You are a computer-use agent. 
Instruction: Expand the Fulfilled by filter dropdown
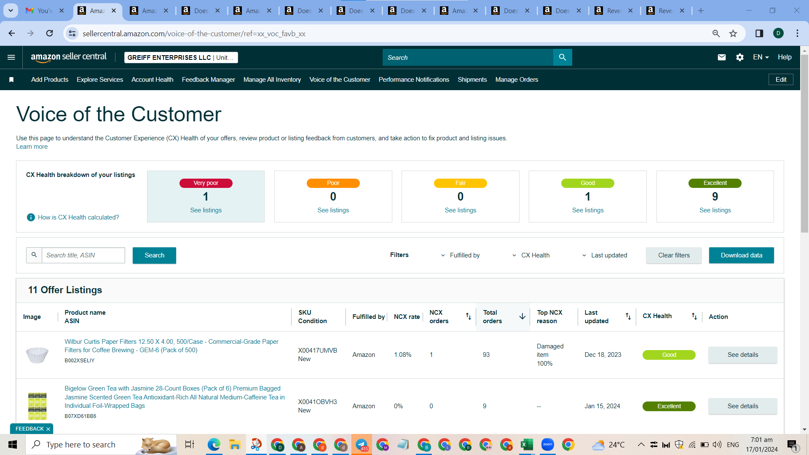(460, 255)
